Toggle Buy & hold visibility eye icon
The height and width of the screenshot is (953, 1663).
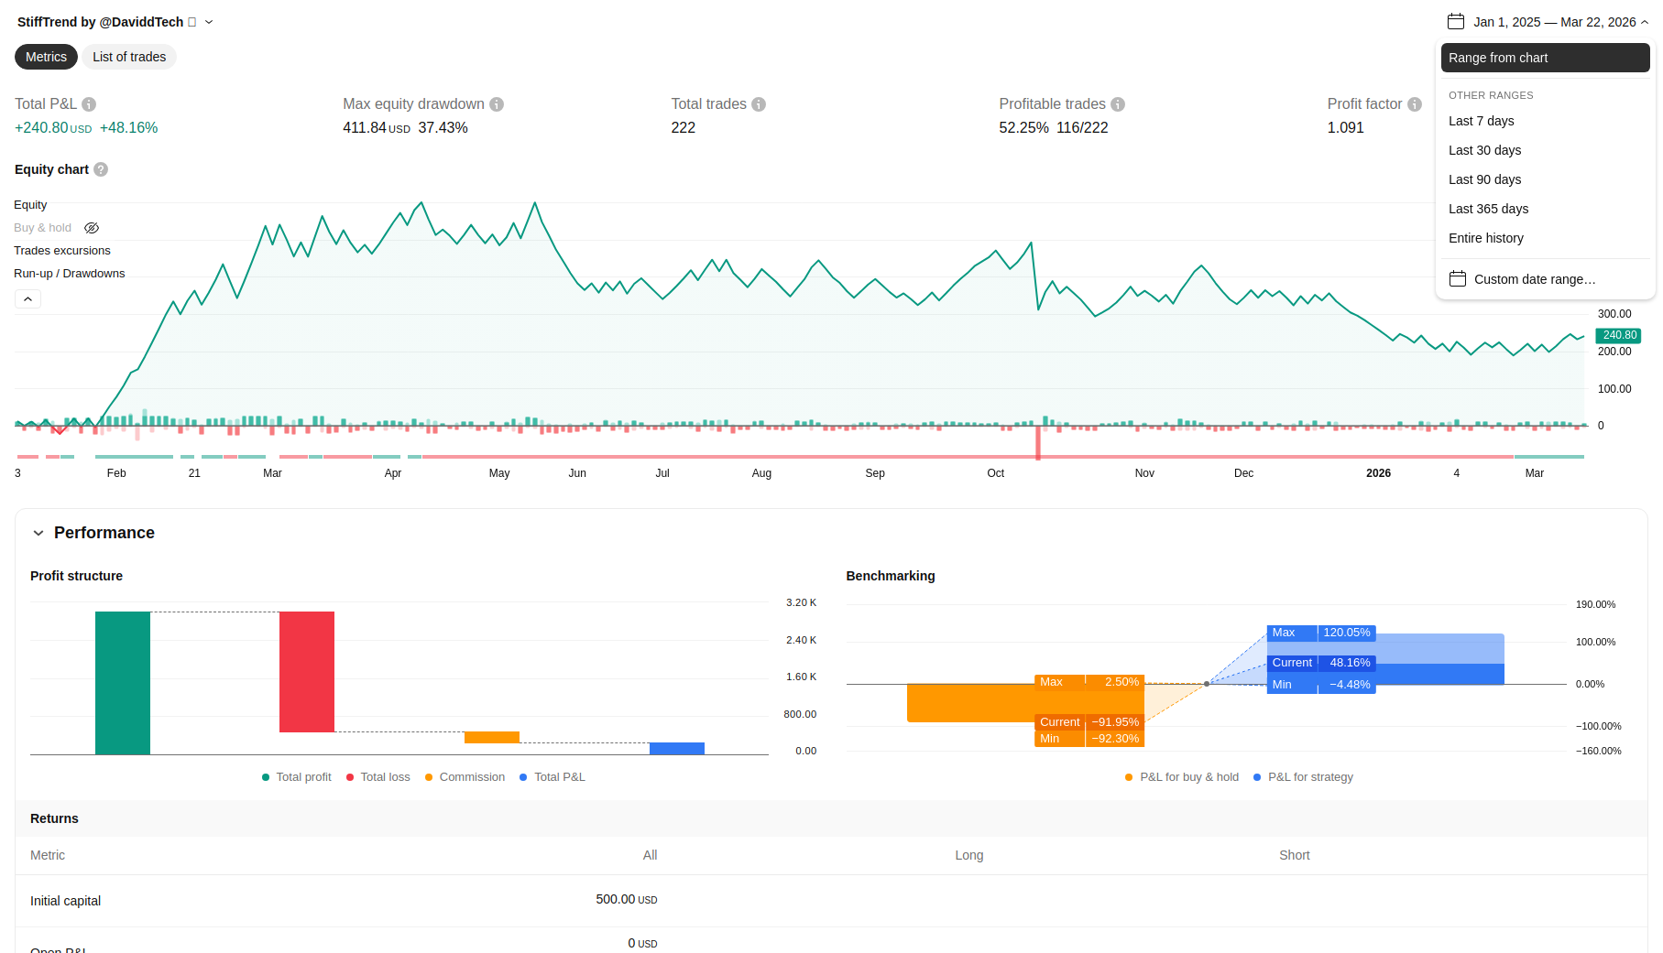92,228
